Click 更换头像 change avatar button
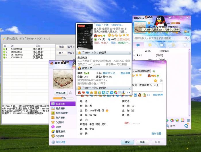 [61, 93]
